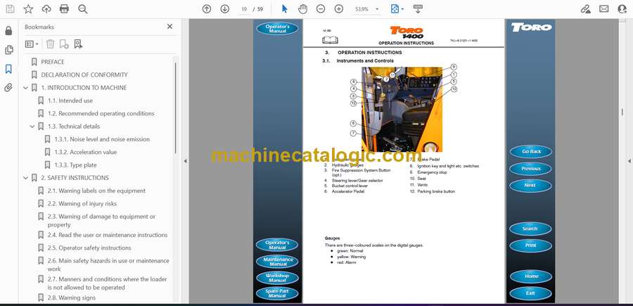This screenshot has height=306, width=633.
Task: Go to next page with down arrow
Action: [225, 9]
